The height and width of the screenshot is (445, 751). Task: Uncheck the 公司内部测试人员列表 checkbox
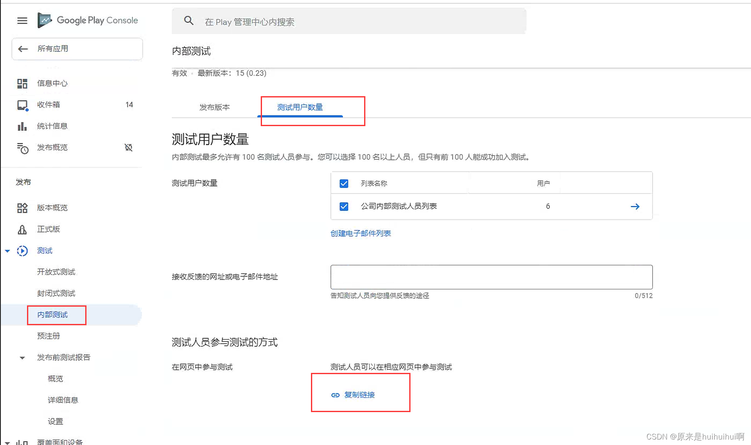pos(344,206)
